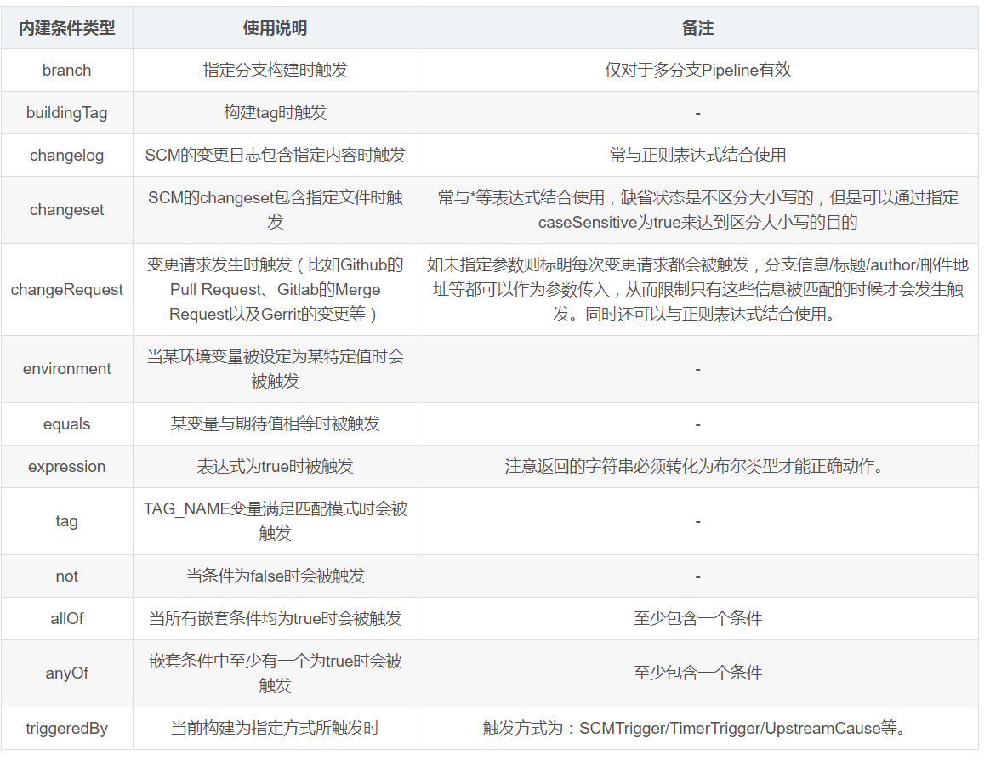Select the branch condition cell
Image resolution: width=990 pixels, height=761 pixels.
click(x=66, y=70)
